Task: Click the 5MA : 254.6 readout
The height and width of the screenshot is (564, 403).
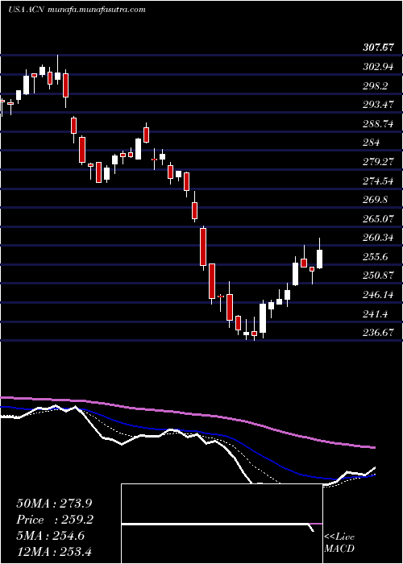Action: click(x=50, y=536)
